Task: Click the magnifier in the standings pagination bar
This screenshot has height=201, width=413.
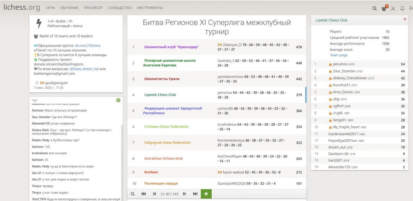Action: point(133,194)
